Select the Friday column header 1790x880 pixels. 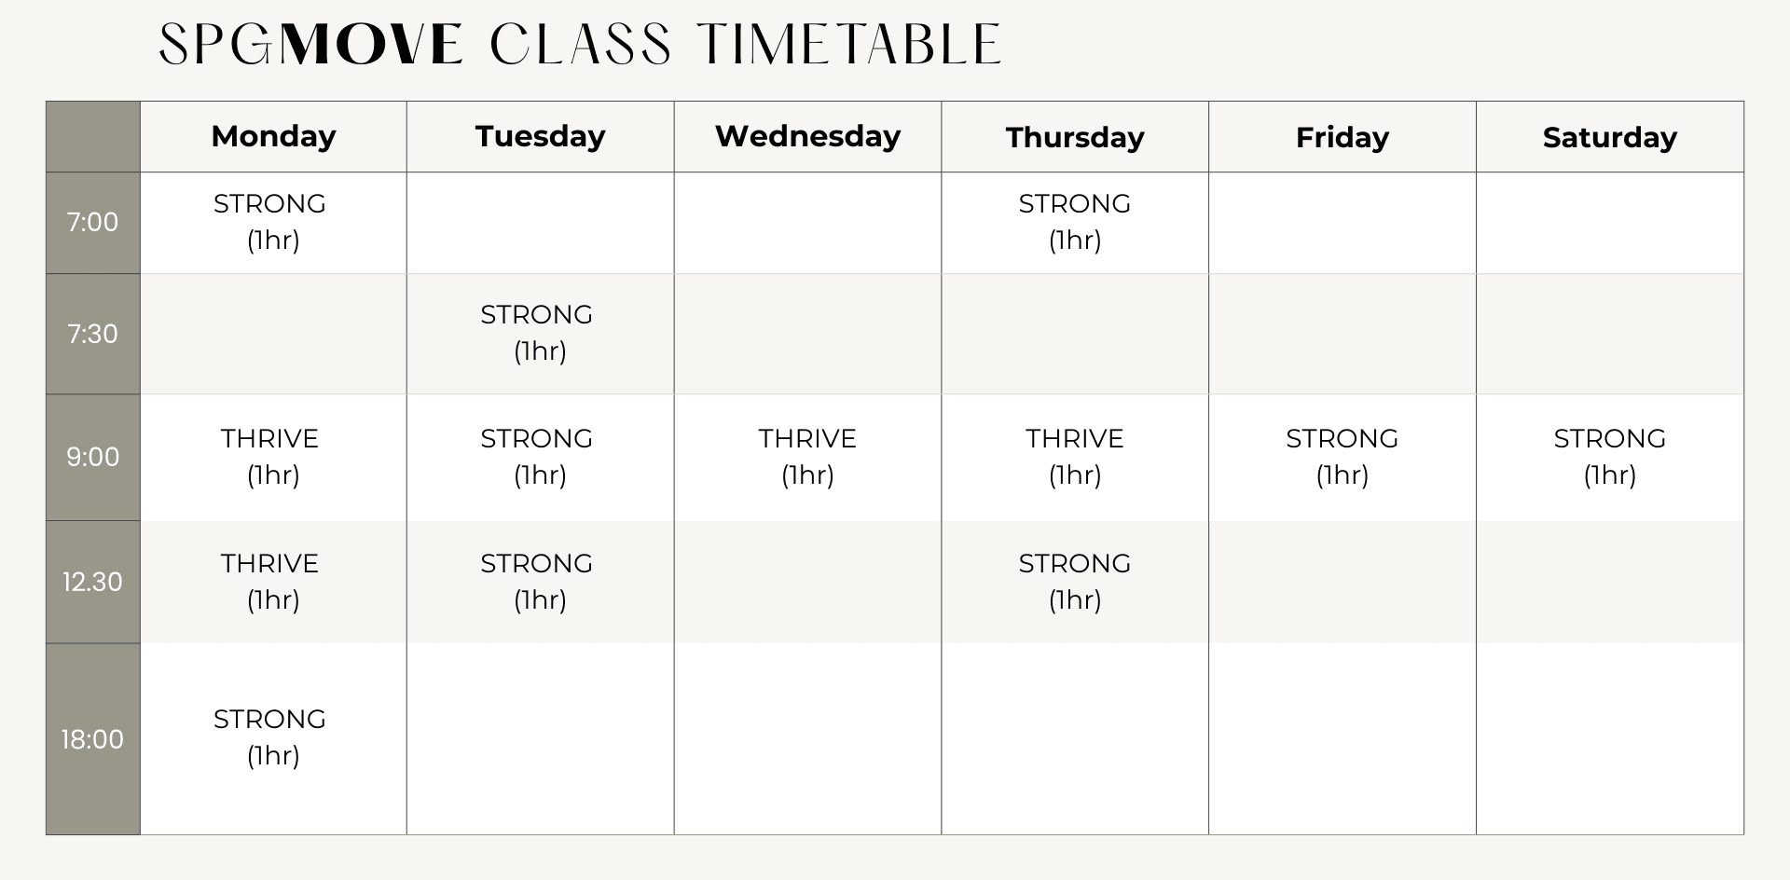pos(1342,136)
